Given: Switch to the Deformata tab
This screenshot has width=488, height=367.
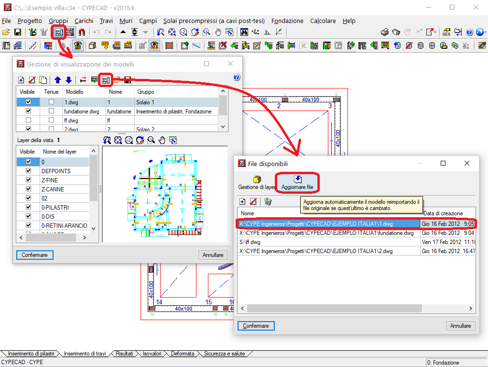Looking at the screenshot, I should tap(183, 354).
